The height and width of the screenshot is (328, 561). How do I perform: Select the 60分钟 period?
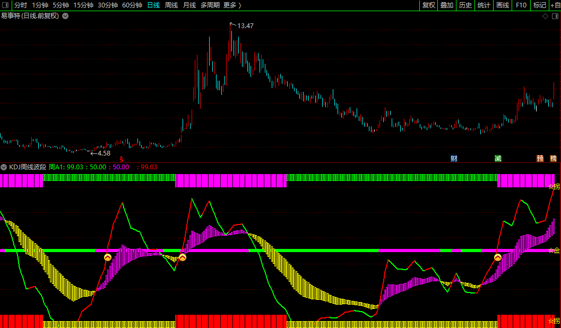[132, 5]
